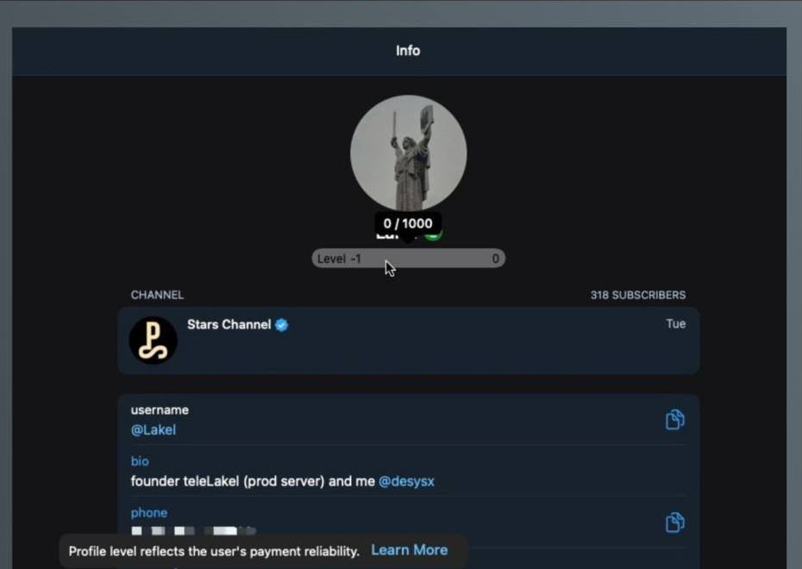Click the @Lakel username link
The width and height of the screenshot is (802, 569).
(x=154, y=430)
